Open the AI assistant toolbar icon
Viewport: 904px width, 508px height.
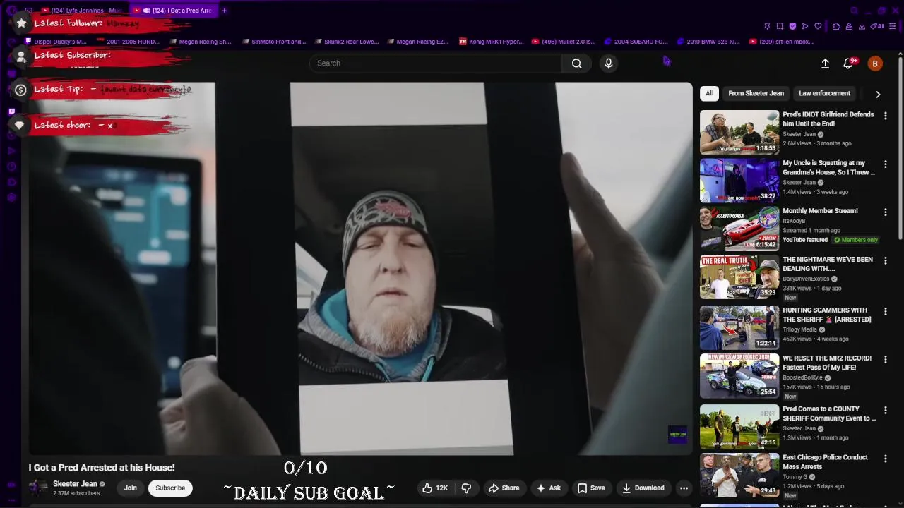click(877, 26)
